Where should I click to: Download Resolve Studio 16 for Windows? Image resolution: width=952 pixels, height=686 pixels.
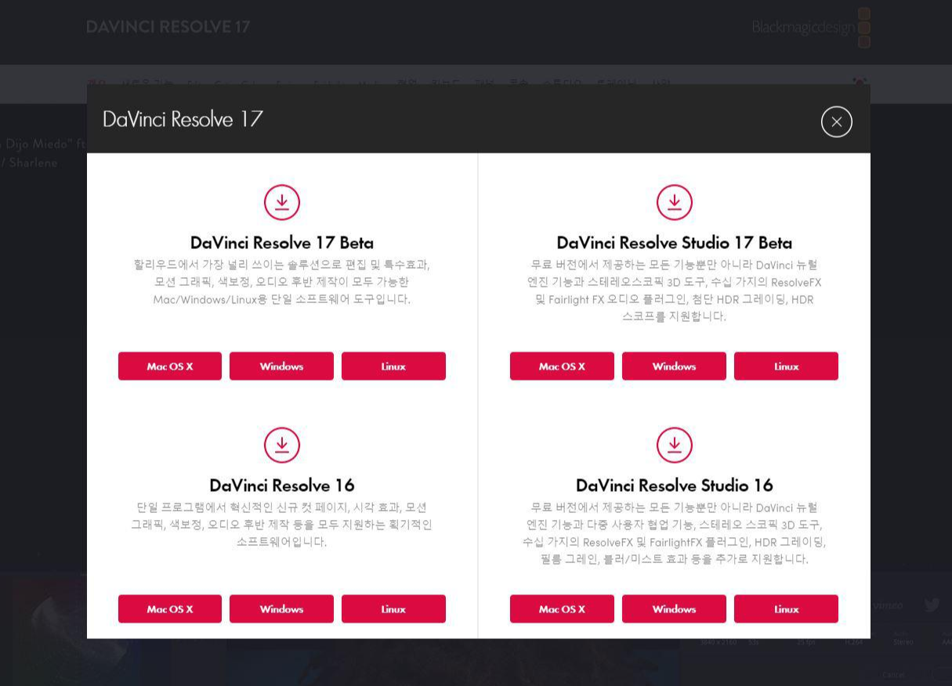pos(674,609)
